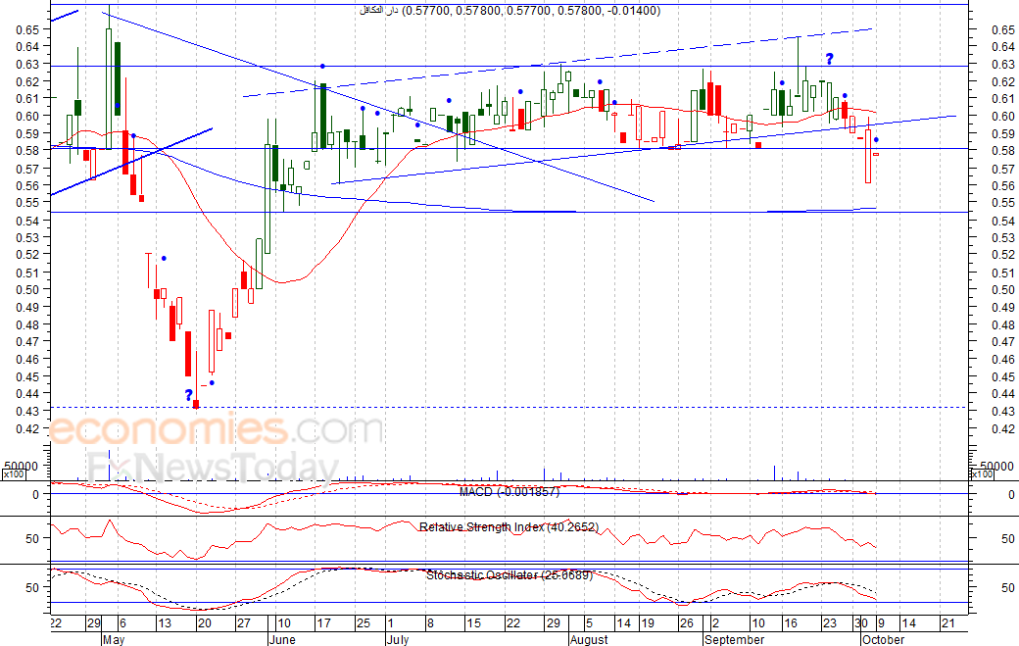
Task: Click date tick 26 in August
Action: pos(686,623)
